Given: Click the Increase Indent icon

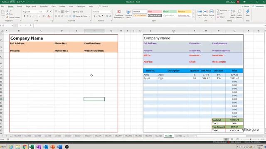Looking at the screenshot, I should [x=69, y=16].
